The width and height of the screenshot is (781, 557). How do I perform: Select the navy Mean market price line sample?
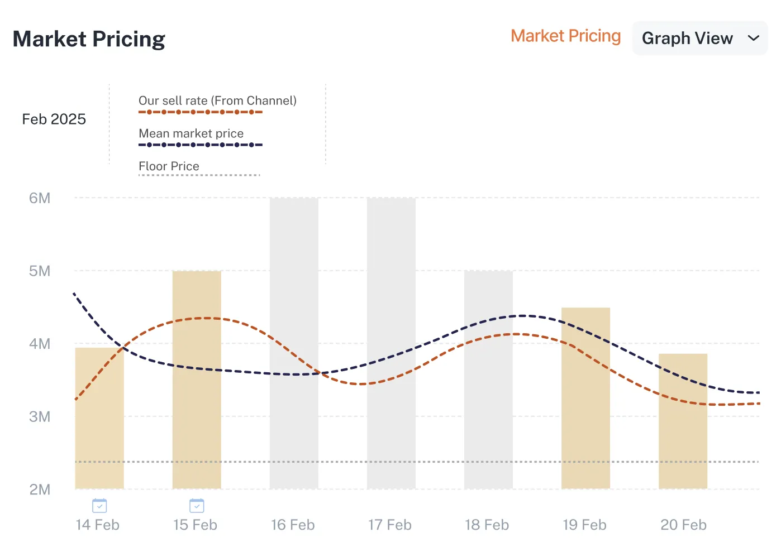tap(200, 144)
